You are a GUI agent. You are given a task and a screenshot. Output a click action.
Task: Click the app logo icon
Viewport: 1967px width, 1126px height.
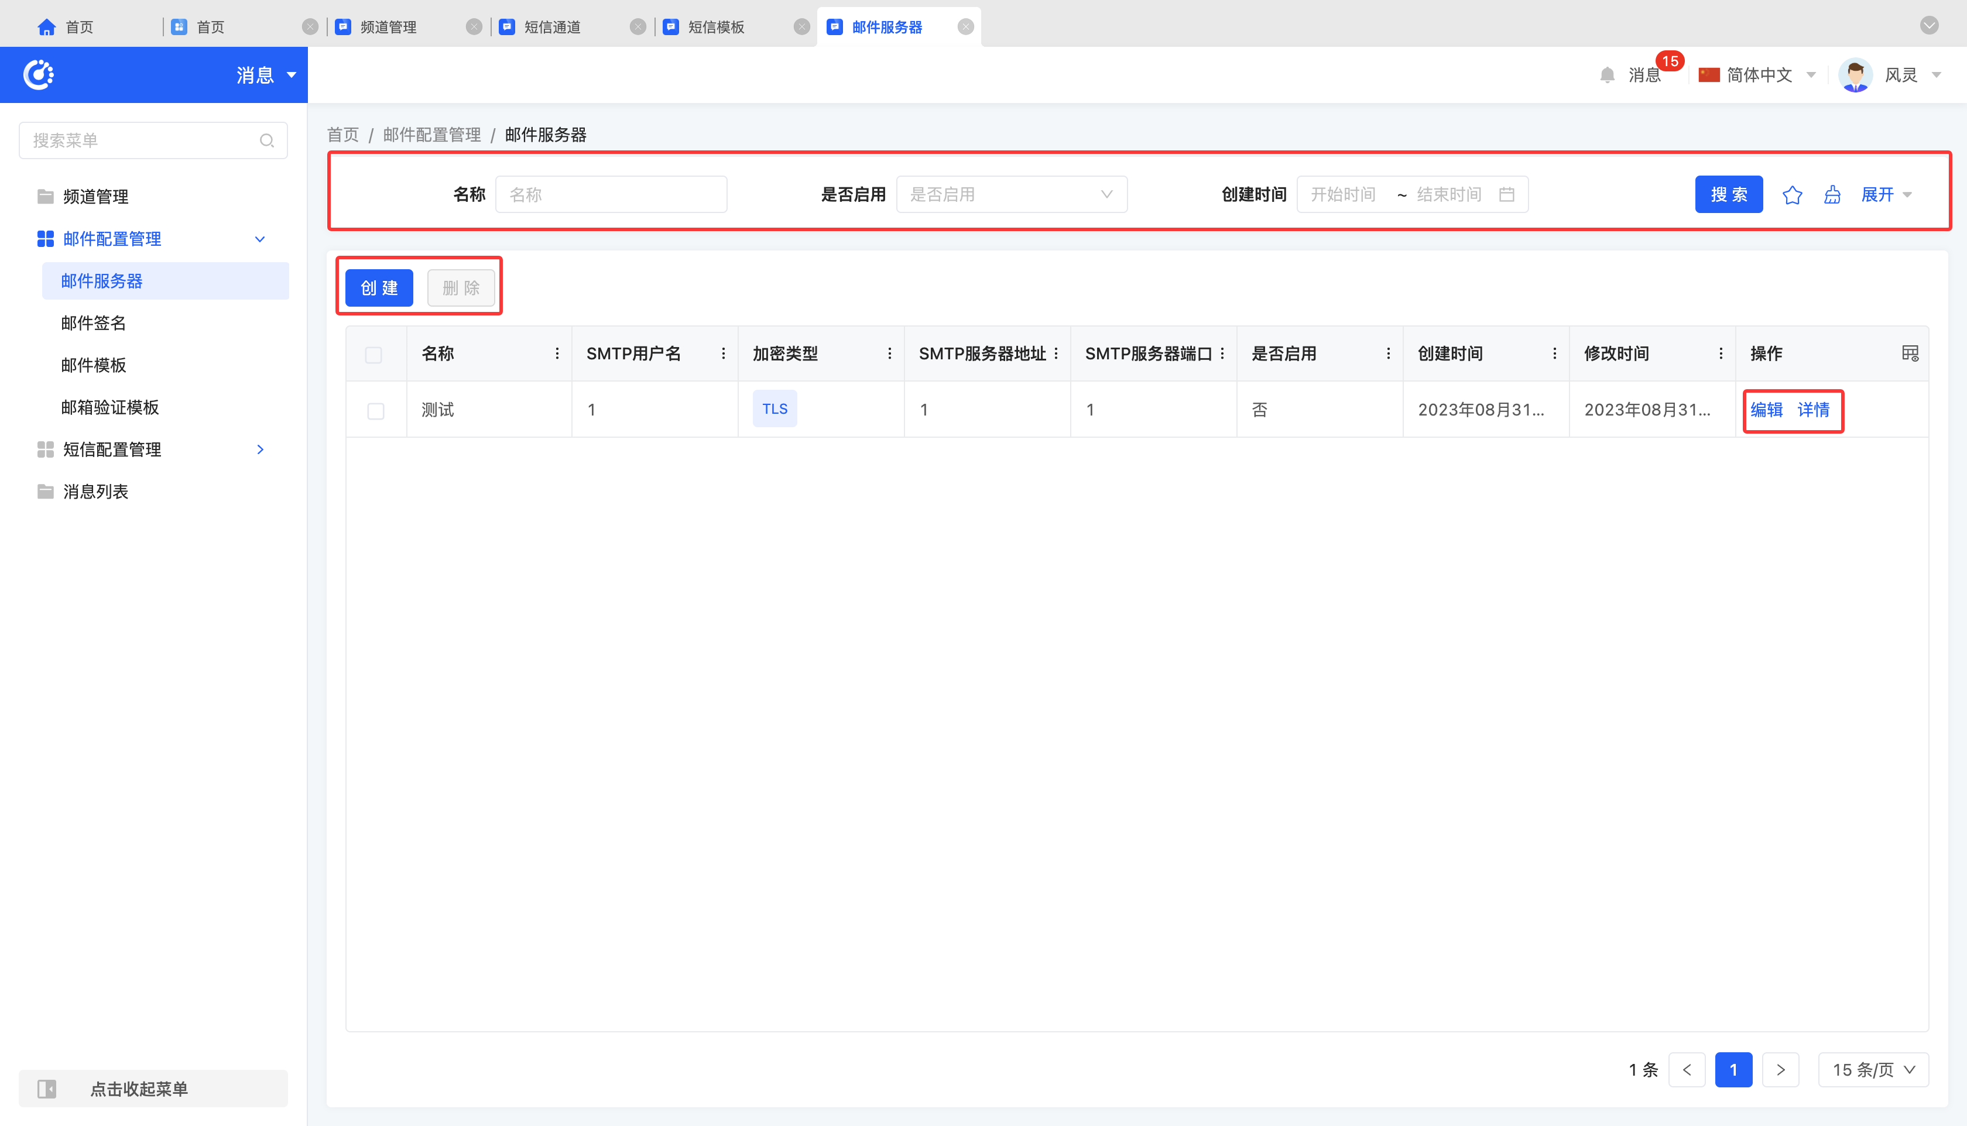click(39, 75)
